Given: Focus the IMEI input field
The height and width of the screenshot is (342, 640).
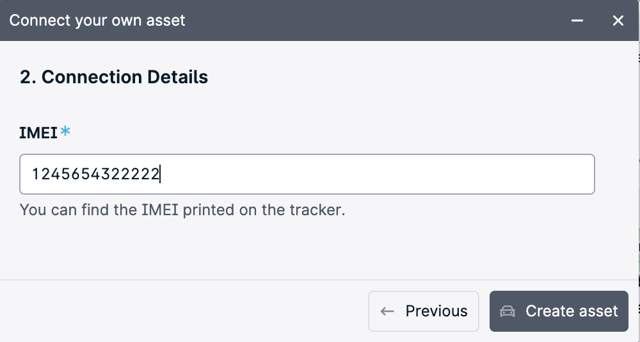Looking at the screenshot, I should (x=307, y=174).
